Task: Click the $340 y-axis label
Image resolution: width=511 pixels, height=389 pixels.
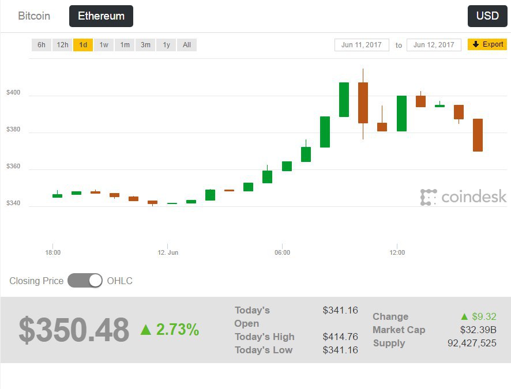Action: click(x=13, y=203)
